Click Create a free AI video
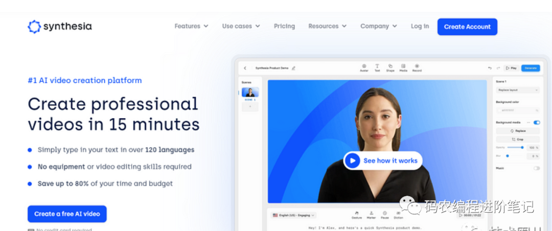This screenshot has height=231, width=552. pos(67,214)
